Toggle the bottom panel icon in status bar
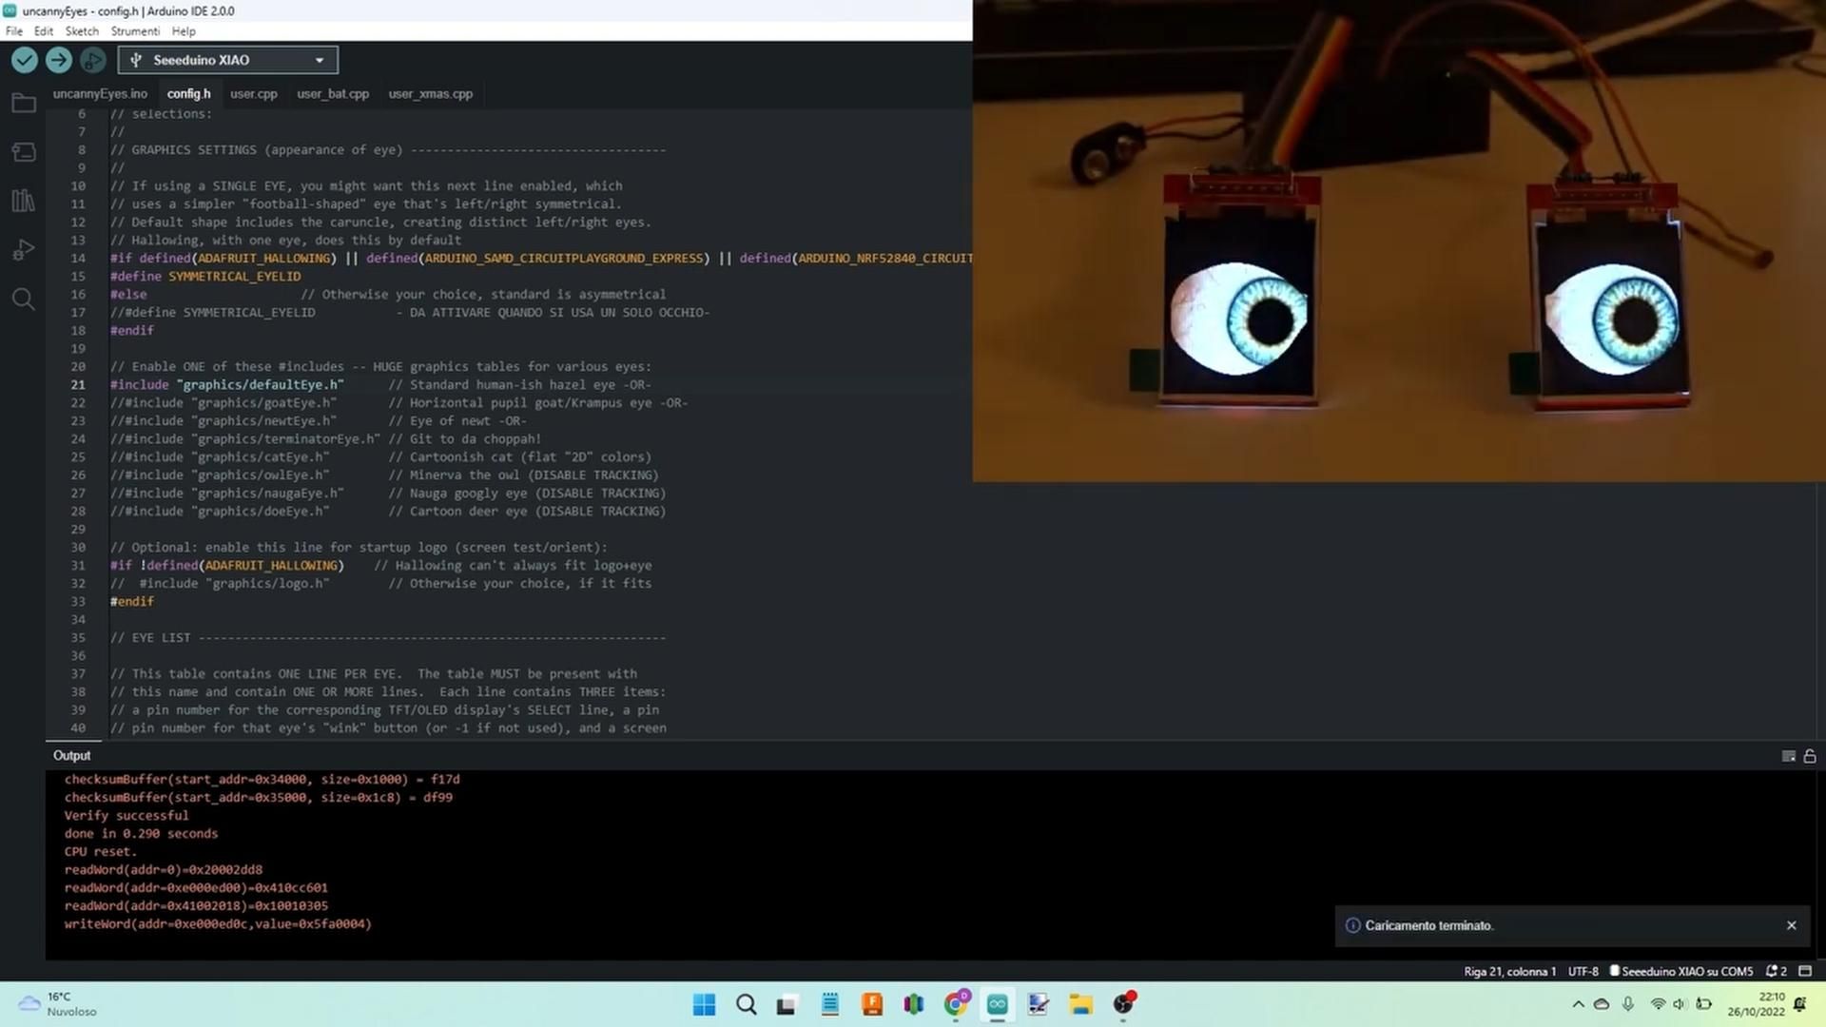Screen dimensions: 1826x1027 [x=1805, y=971]
